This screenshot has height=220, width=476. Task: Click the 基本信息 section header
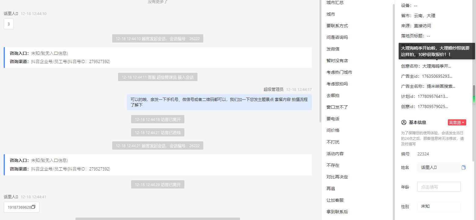click(417, 122)
